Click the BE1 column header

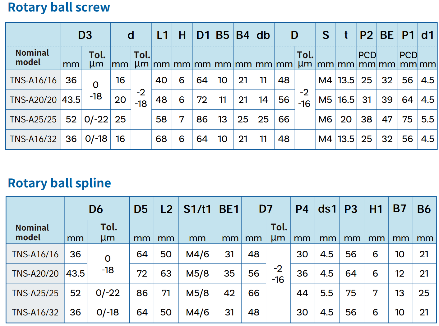(229, 209)
